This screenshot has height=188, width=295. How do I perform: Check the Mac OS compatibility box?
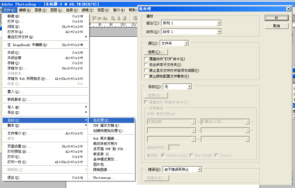click(191, 155)
